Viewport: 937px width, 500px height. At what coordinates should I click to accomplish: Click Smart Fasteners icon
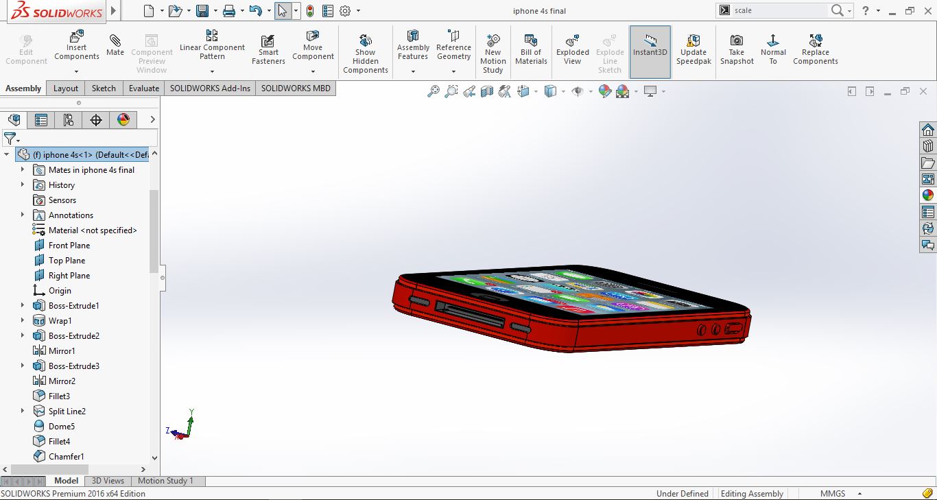[268, 50]
